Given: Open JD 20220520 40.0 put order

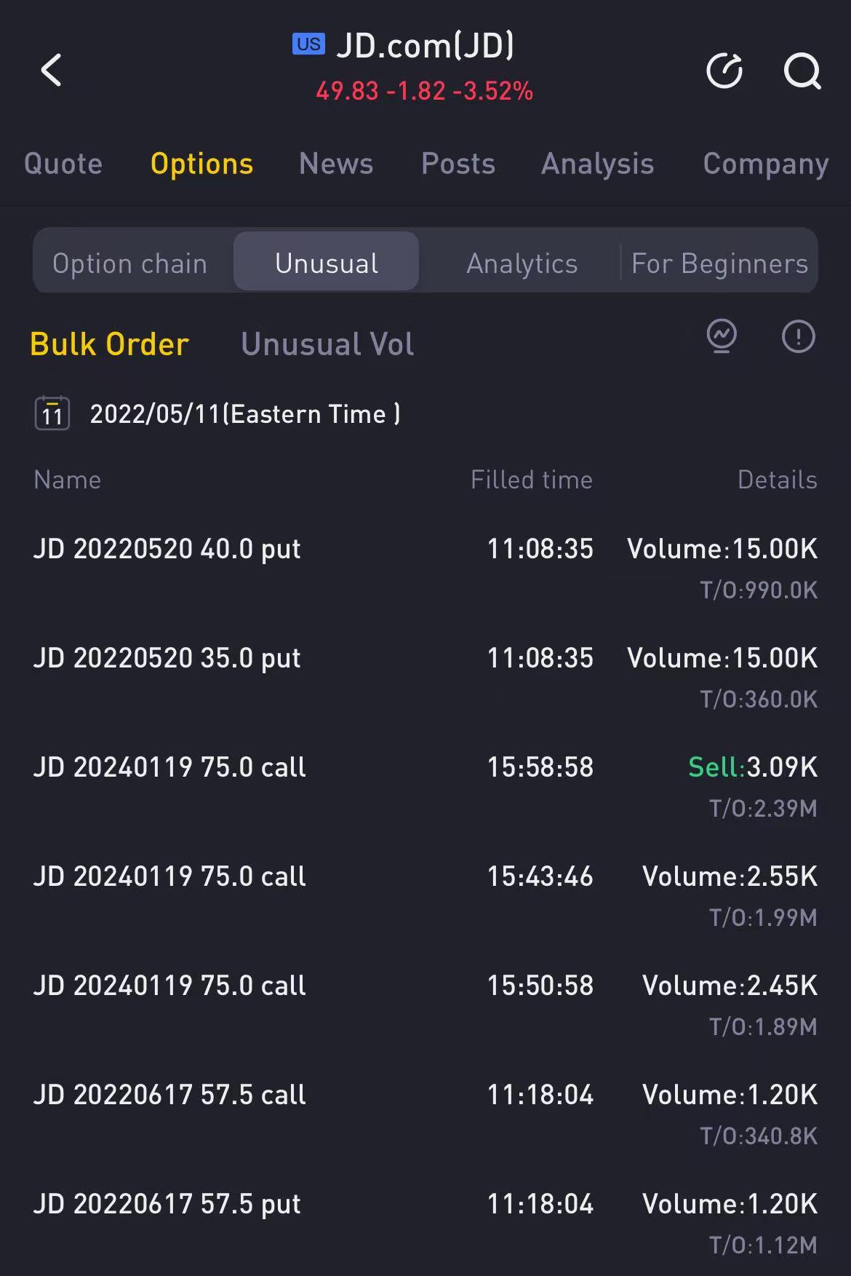Looking at the screenshot, I should pyautogui.click(x=167, y=549).
